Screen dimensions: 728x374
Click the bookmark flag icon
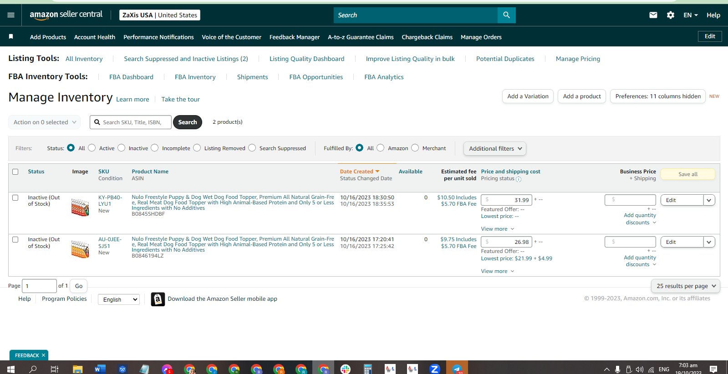click(11, 36)
